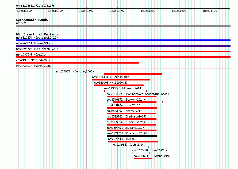Viewport: 238px width, 169px height.
Task: Click ruler position 153611700
Action: point(210,11)
